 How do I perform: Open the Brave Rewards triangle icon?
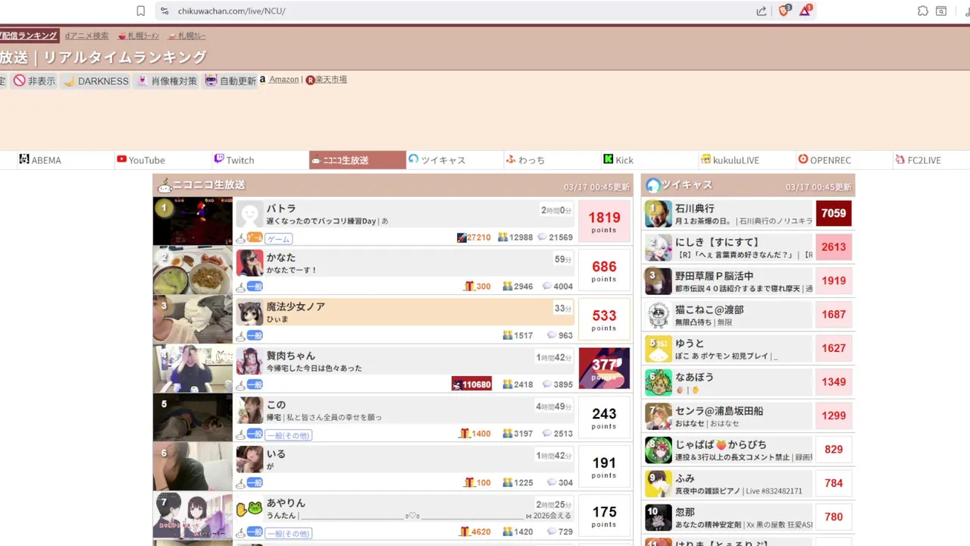[806, 11]
